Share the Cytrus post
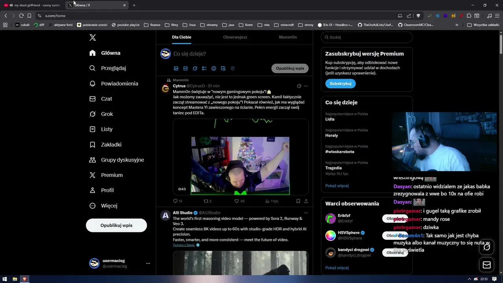503x283 pixels. (306, 201)
